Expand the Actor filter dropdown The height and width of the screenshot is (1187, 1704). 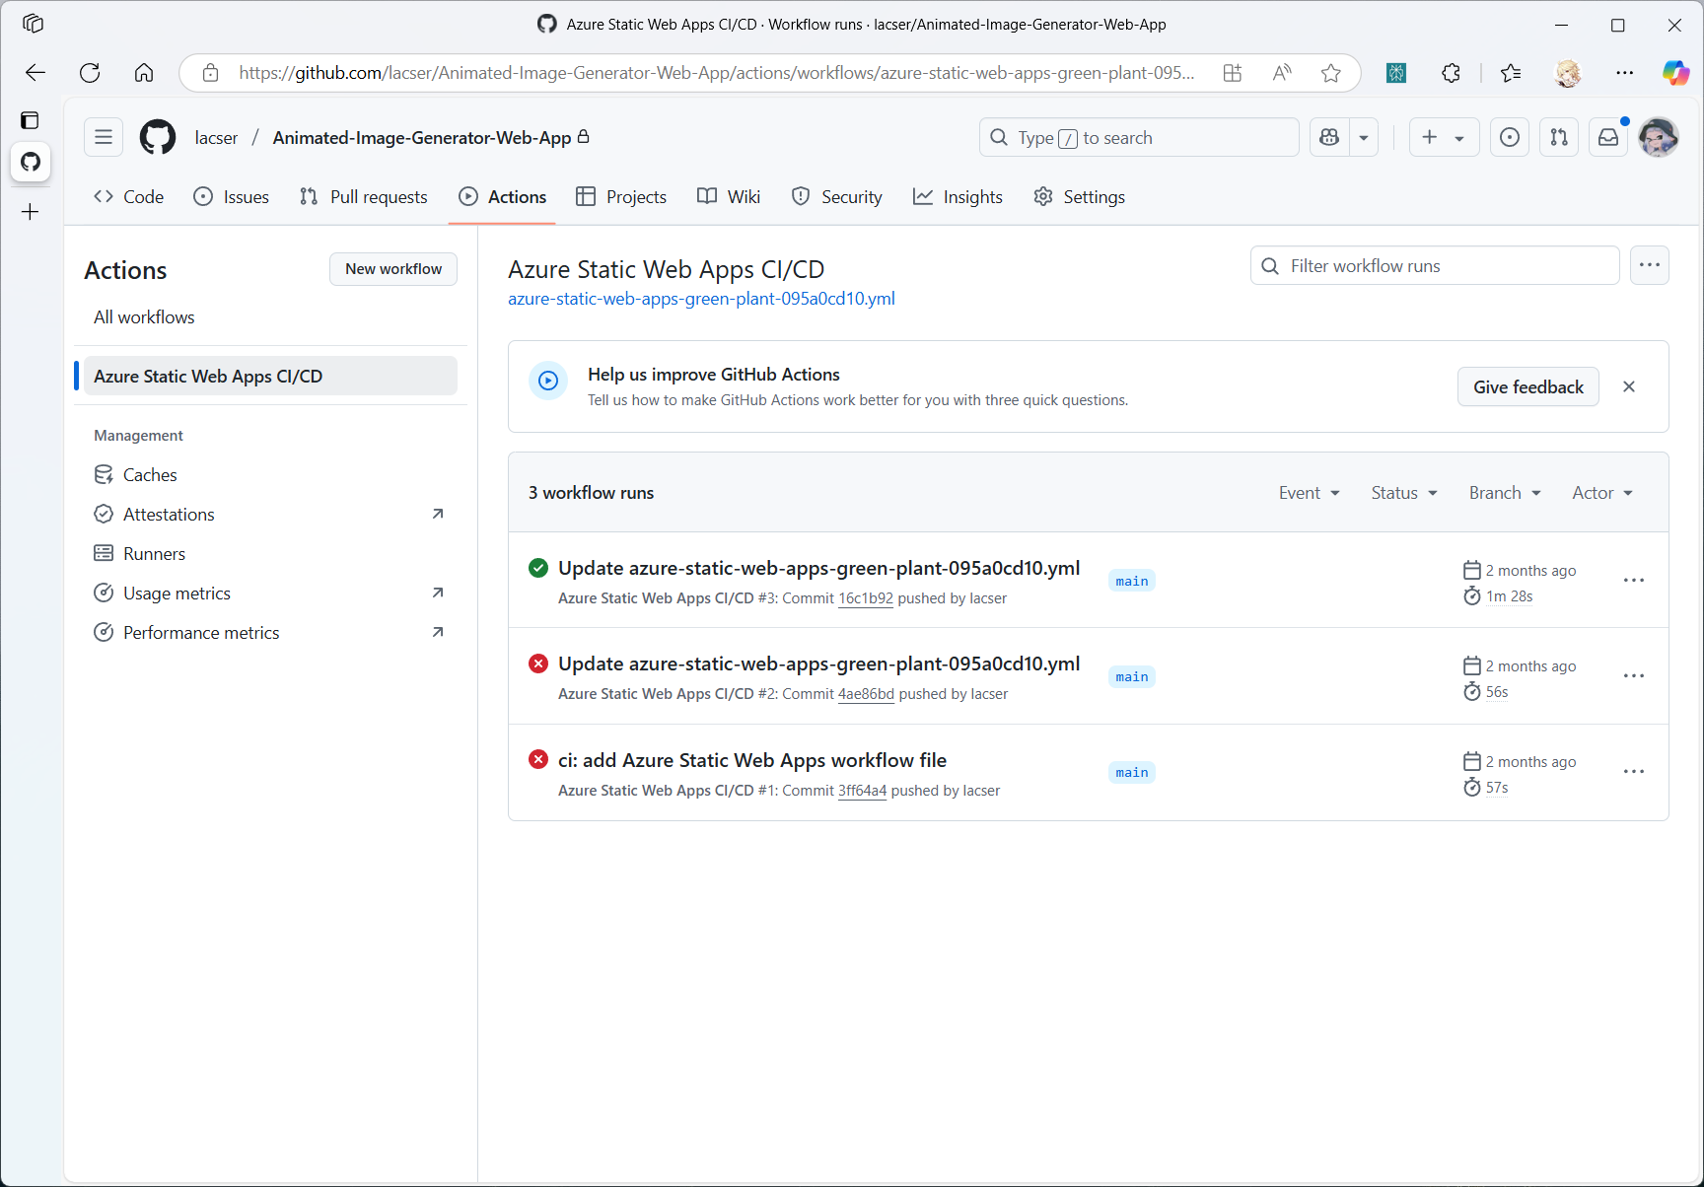click(x=1602, y=493)
